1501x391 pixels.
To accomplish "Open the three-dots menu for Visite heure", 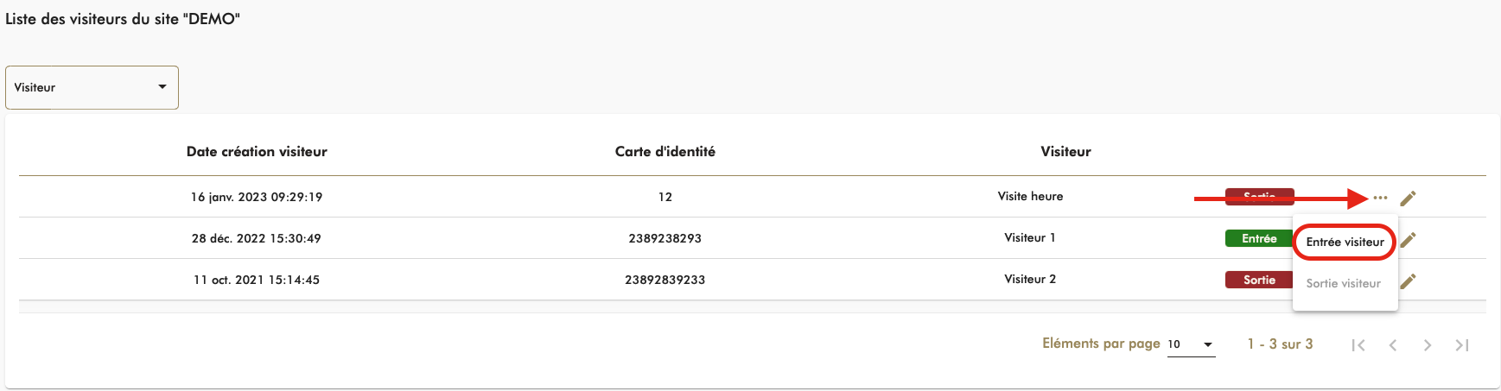I will 1380,198.
